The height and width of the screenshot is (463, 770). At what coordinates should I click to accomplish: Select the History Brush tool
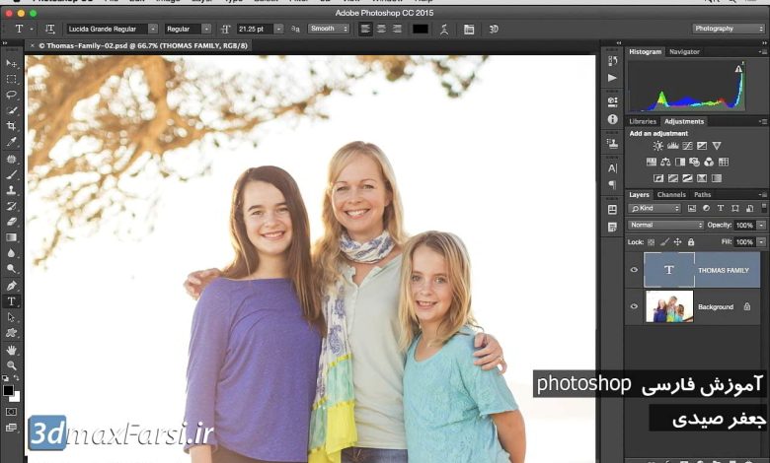point(11,206)
